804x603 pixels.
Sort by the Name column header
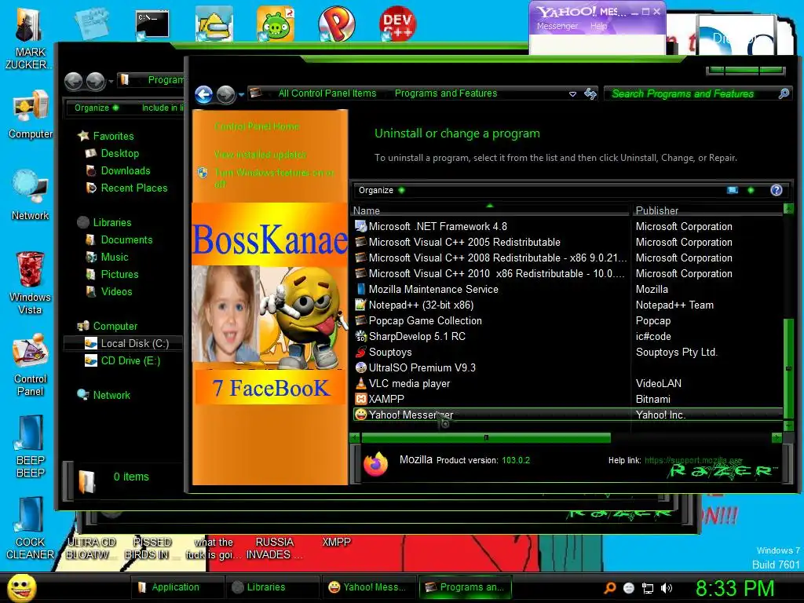point(490,210)
